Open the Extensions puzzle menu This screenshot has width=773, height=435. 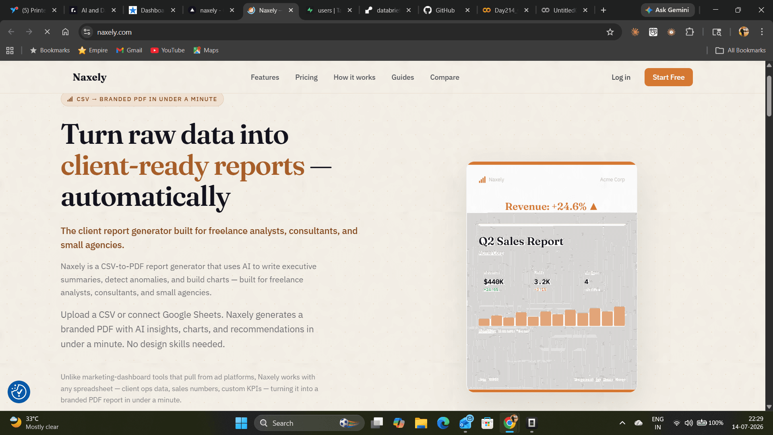(690, 32)
